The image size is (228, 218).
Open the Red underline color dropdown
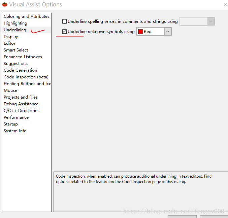click(x=168, y=32)
